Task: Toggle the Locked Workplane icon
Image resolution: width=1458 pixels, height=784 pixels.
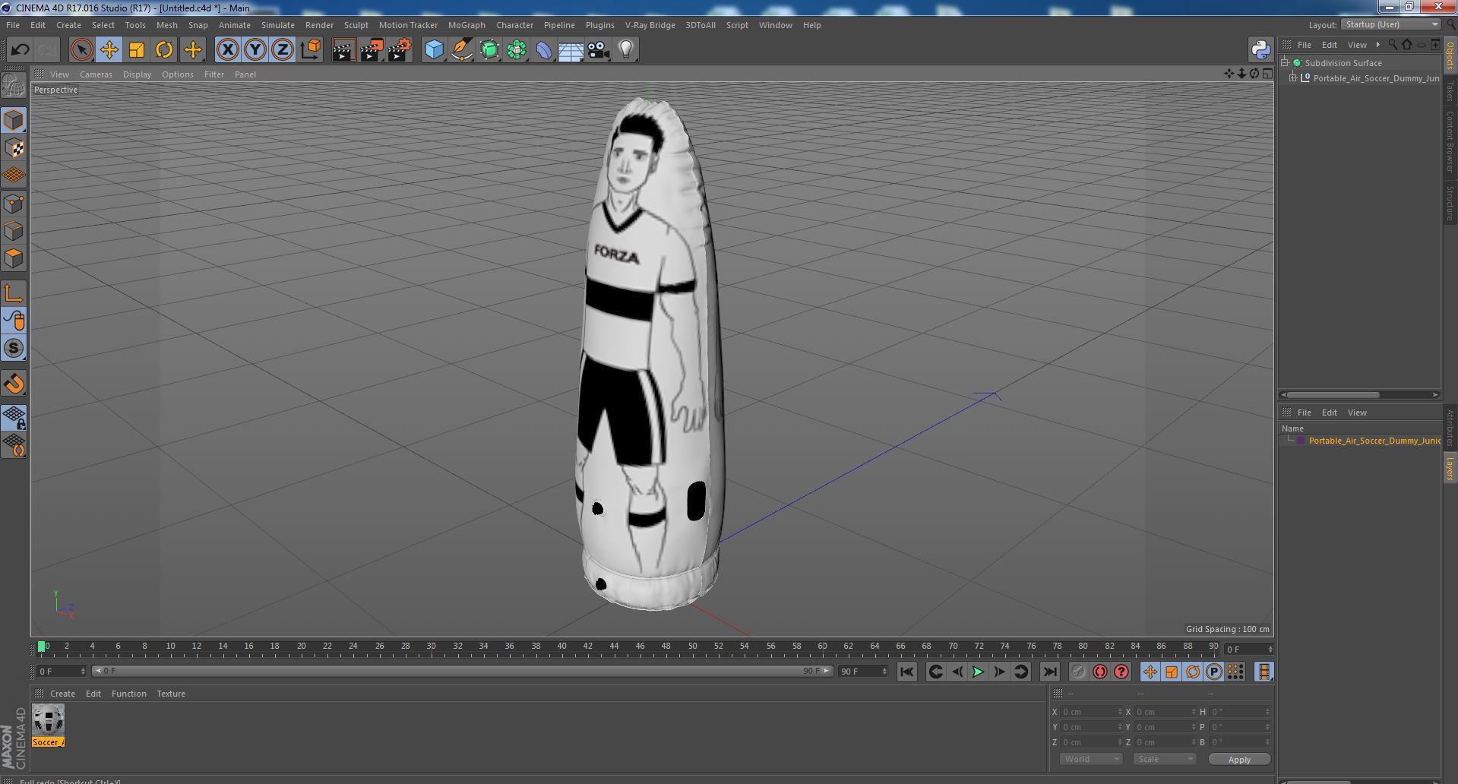Action: (x=14, y=417)
